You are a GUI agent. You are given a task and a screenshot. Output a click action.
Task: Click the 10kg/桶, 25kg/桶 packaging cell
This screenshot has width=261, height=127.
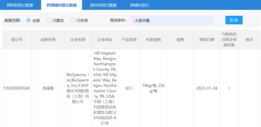pos(153,88)
